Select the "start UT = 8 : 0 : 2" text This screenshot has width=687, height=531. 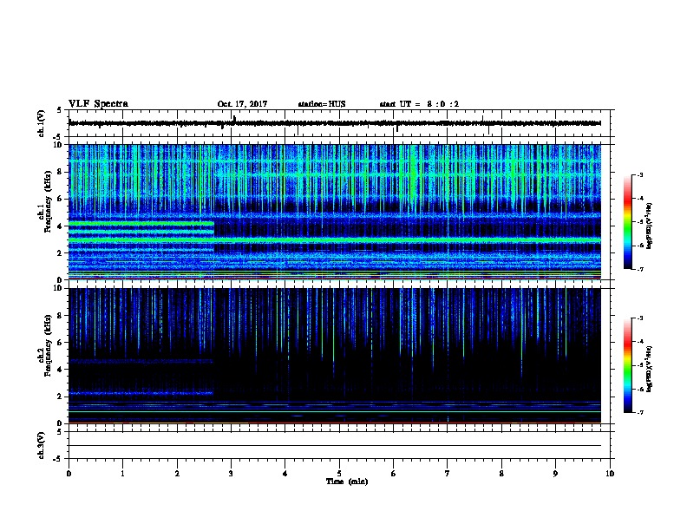pyautogui.click(x=419, y=104)
